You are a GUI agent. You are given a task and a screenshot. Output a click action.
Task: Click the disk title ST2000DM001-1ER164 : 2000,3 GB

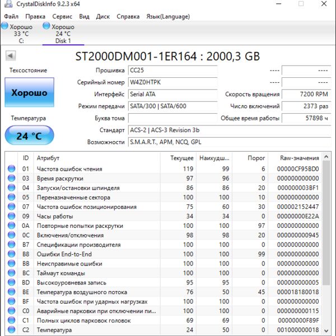(167, 56)
